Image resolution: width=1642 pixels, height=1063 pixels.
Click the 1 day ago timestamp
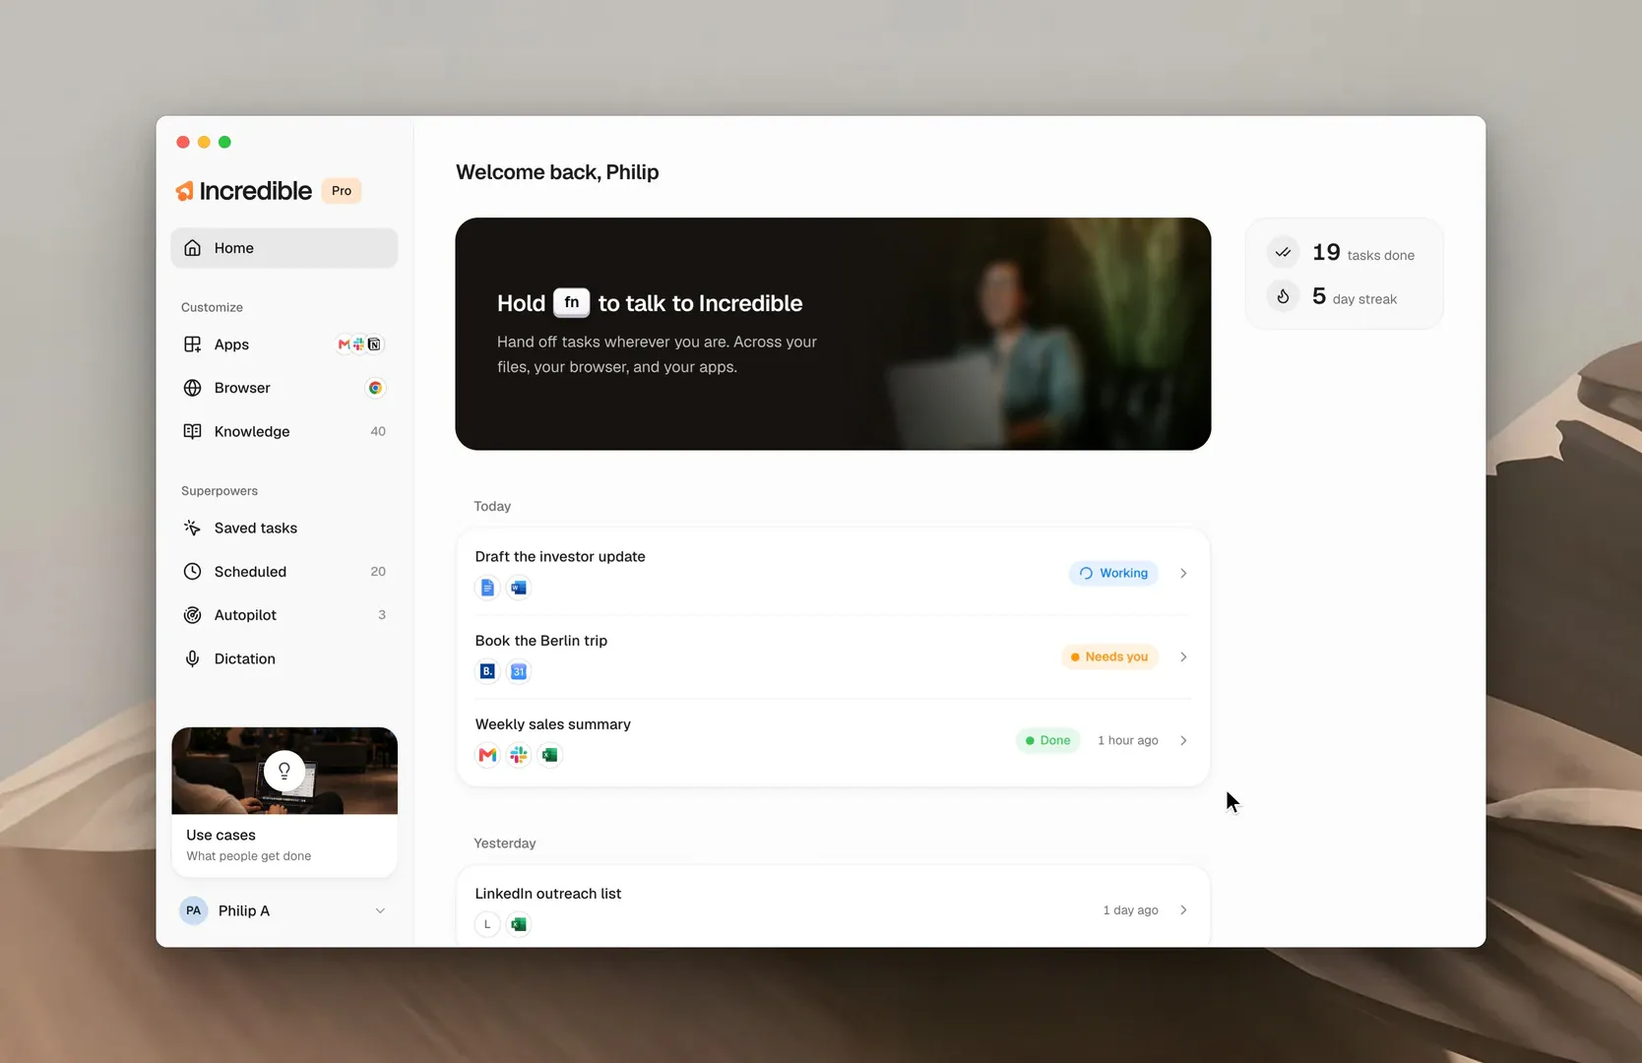[x=1130, y=910]
